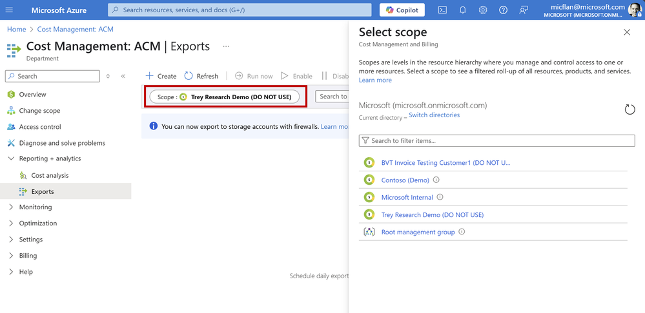Open the Help question mark icon
This screenshot has height=313, width=645.
[x=503, y=10]
